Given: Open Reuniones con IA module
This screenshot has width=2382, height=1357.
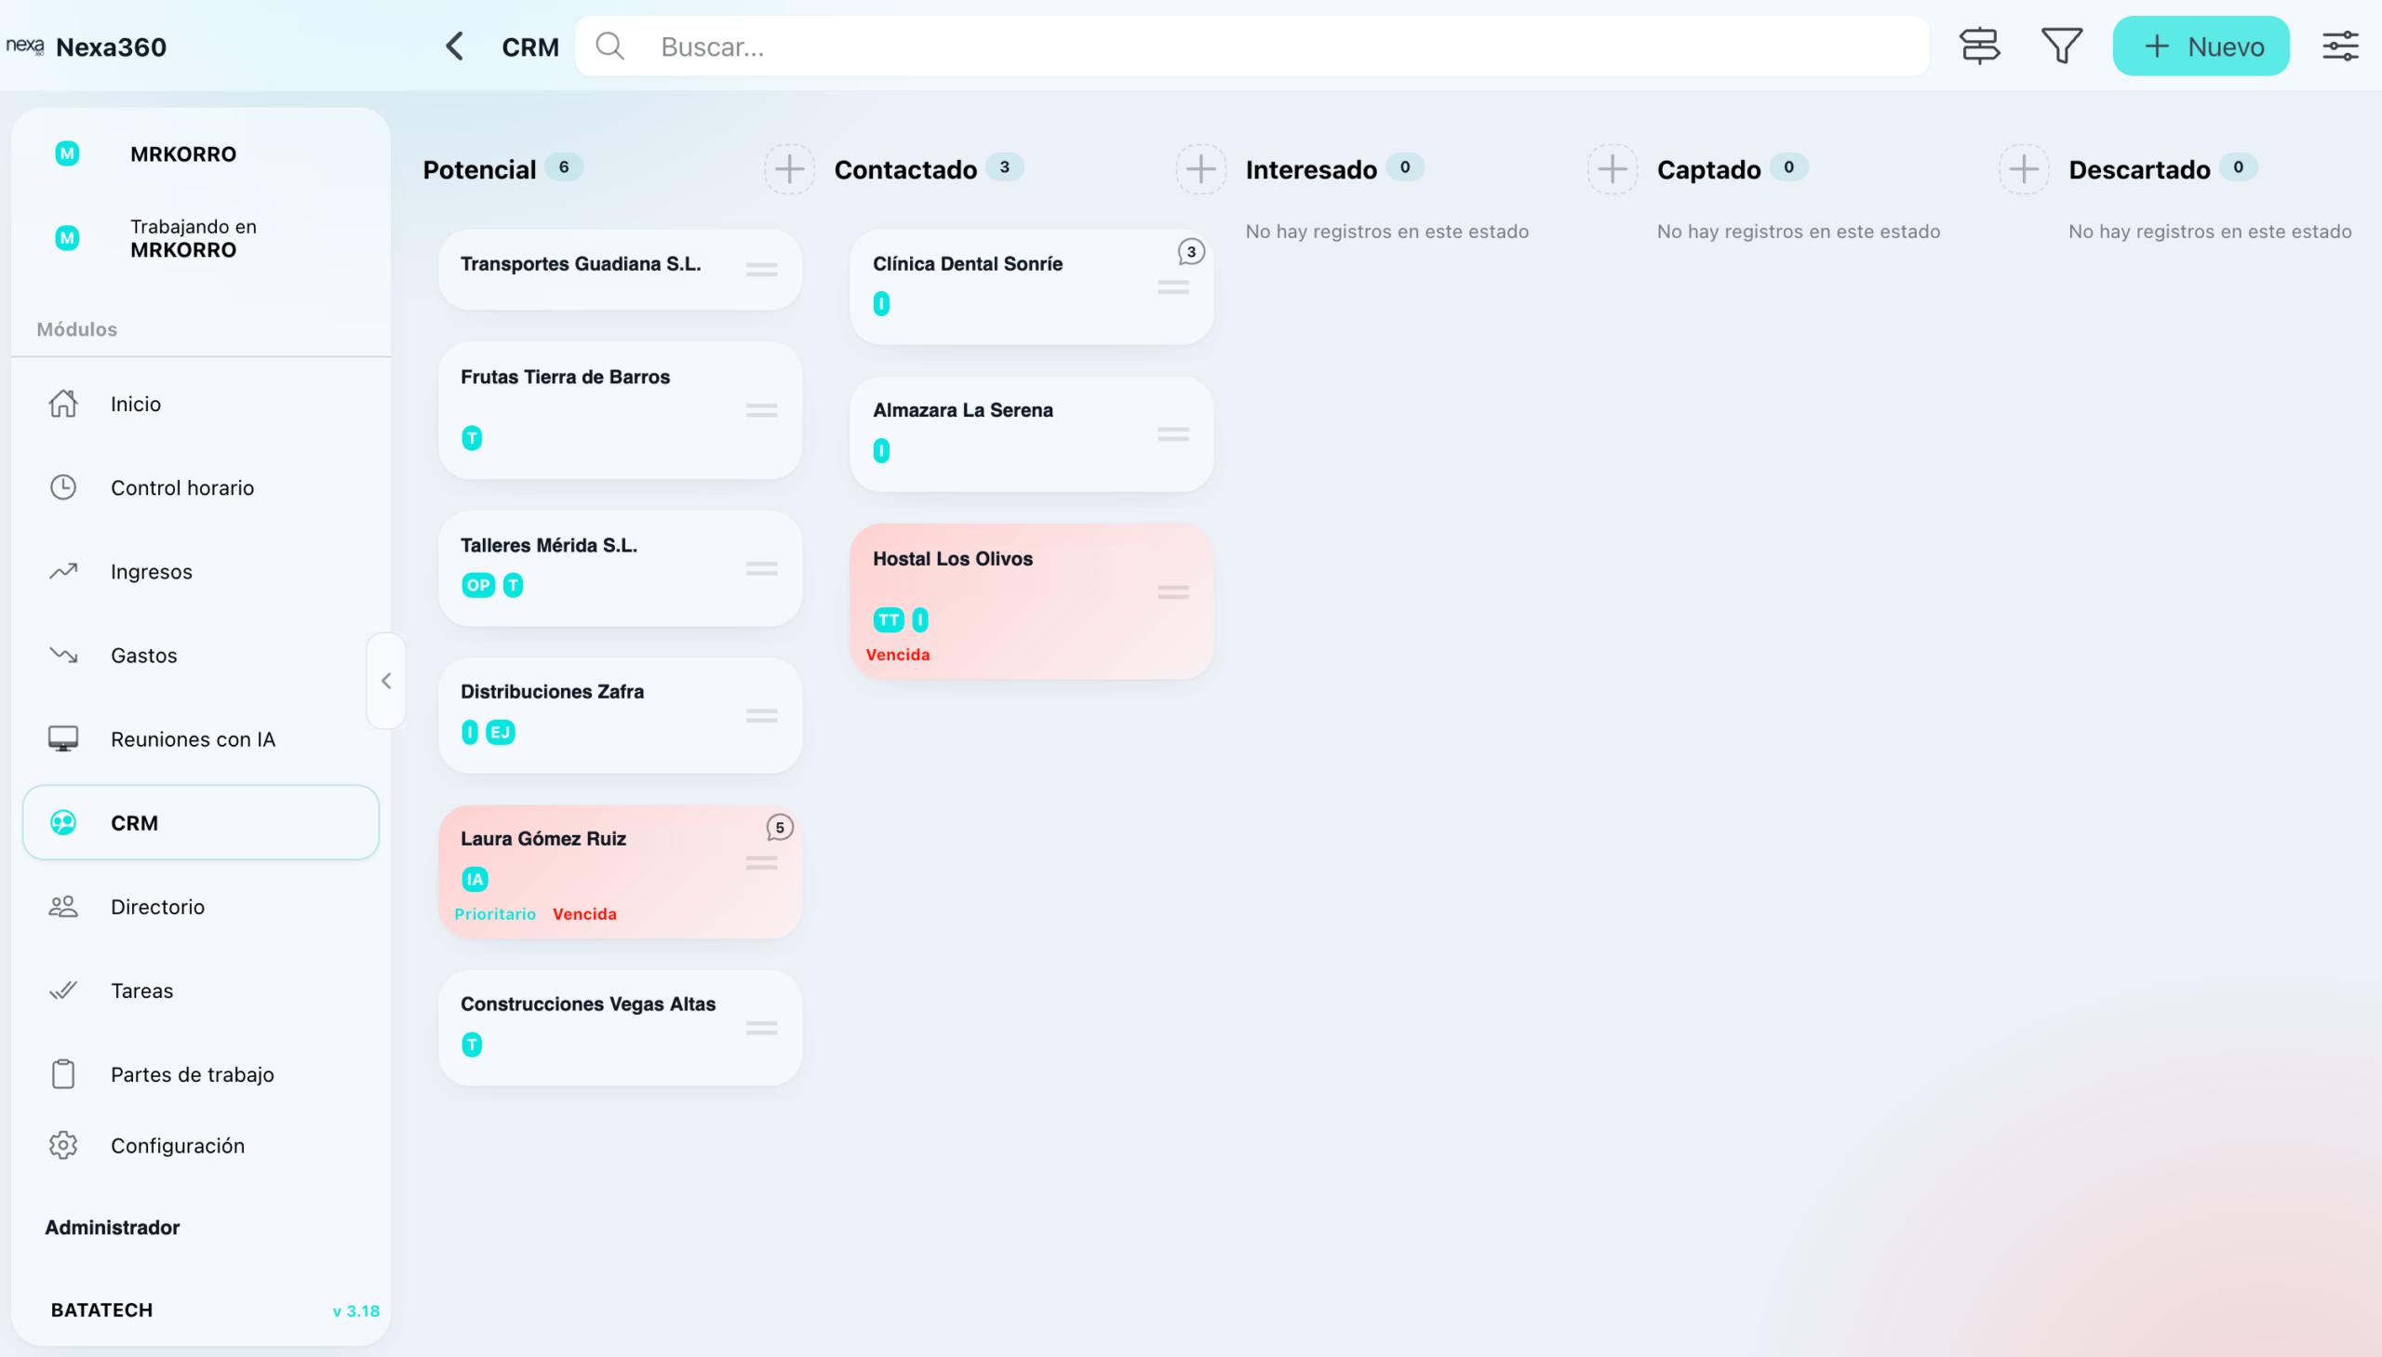Looking at the screenshot, I should pos(200,739).
